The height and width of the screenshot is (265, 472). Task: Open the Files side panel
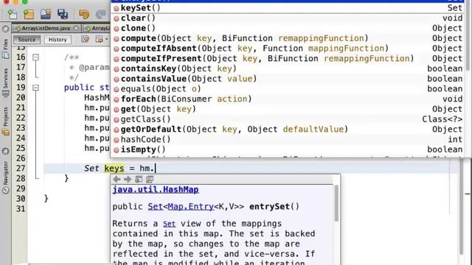tap(5, 49)
